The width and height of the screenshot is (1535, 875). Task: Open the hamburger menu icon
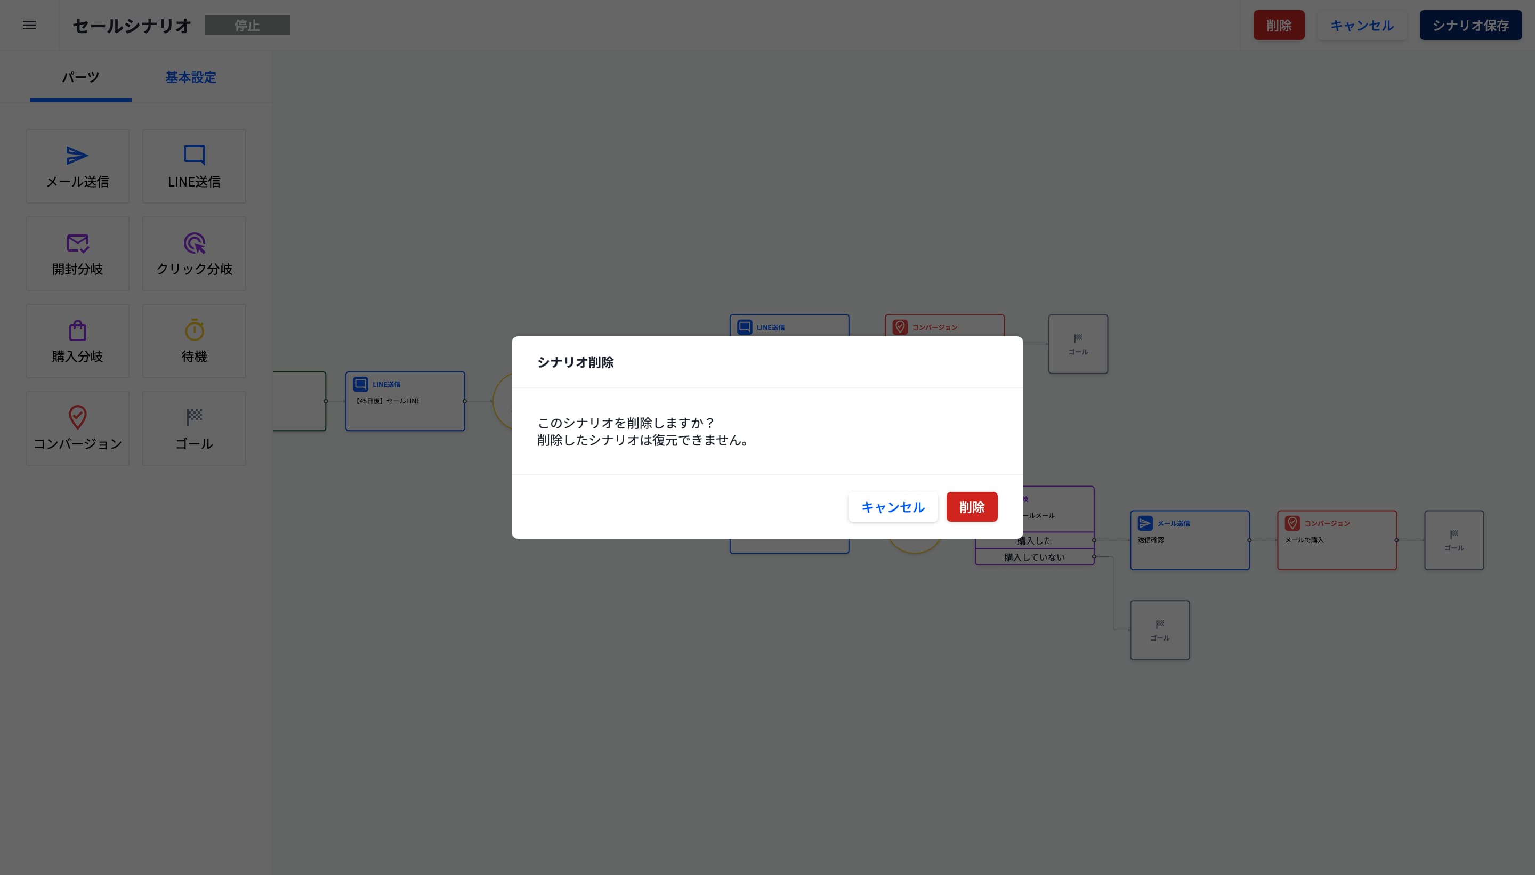click(x=29, y=25)
